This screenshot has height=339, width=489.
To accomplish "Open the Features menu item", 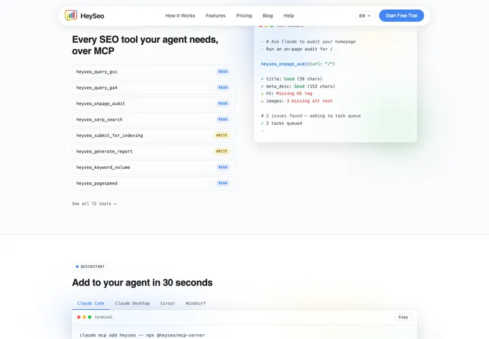I will [x=215, y=16].
